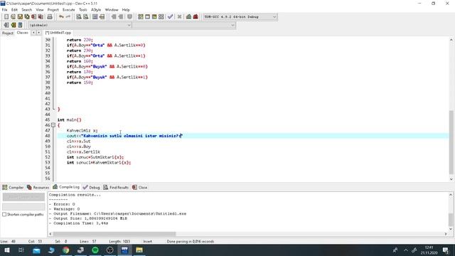Screen dimensions: 455x256
Task: Click the right tab scroll arrow near Classes
Action: pyautogui.click(x=38, y=33)
